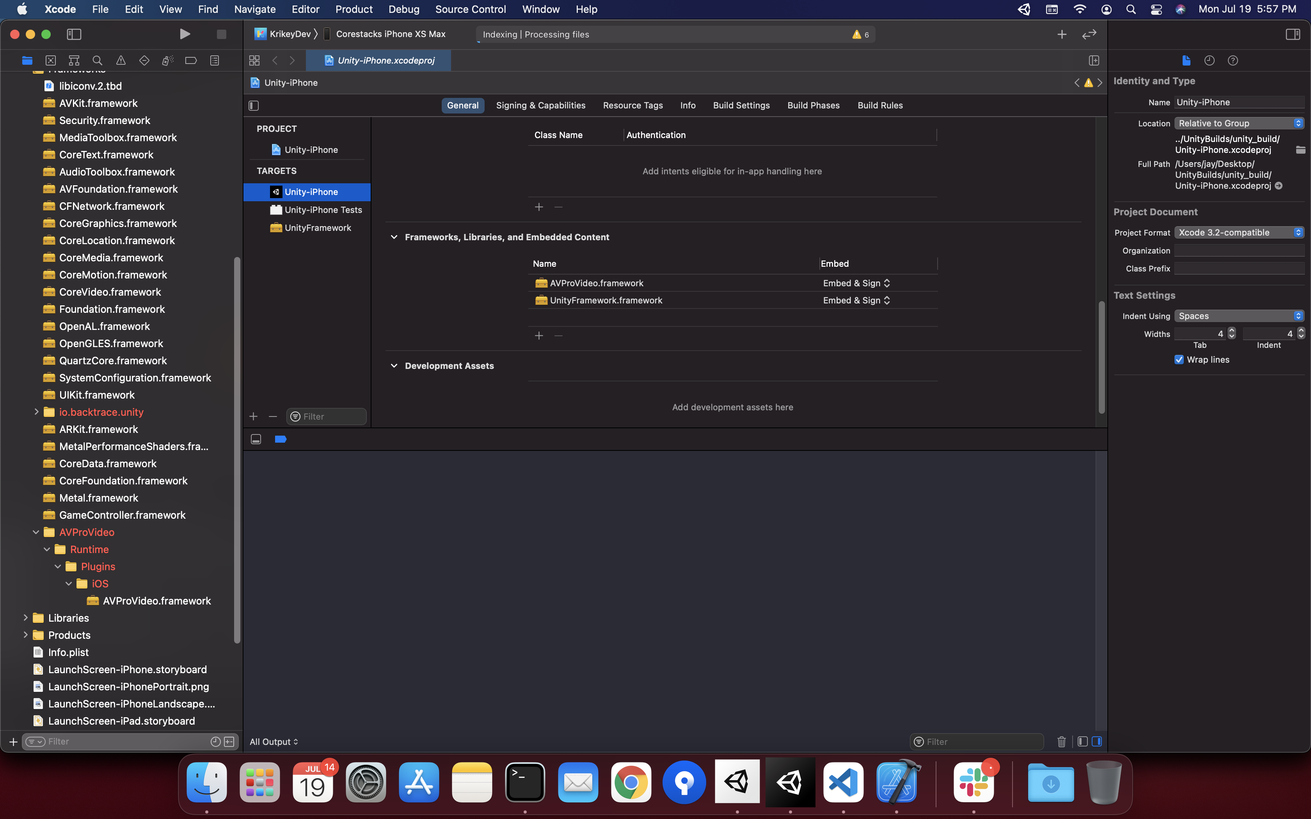Open the Embed dropdown for AVProVideo.framework
Screen dimensions: 1311x819
(x=887, y=283)
